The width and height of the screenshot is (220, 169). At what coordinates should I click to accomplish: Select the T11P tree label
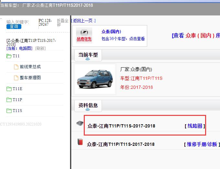[17, 100]
